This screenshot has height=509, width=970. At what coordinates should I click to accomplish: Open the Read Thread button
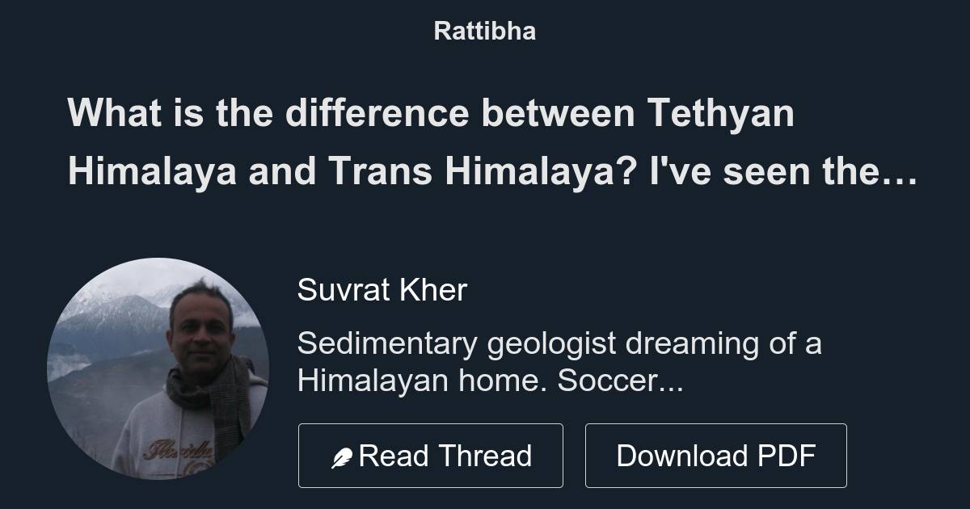(x=431, y=455)
